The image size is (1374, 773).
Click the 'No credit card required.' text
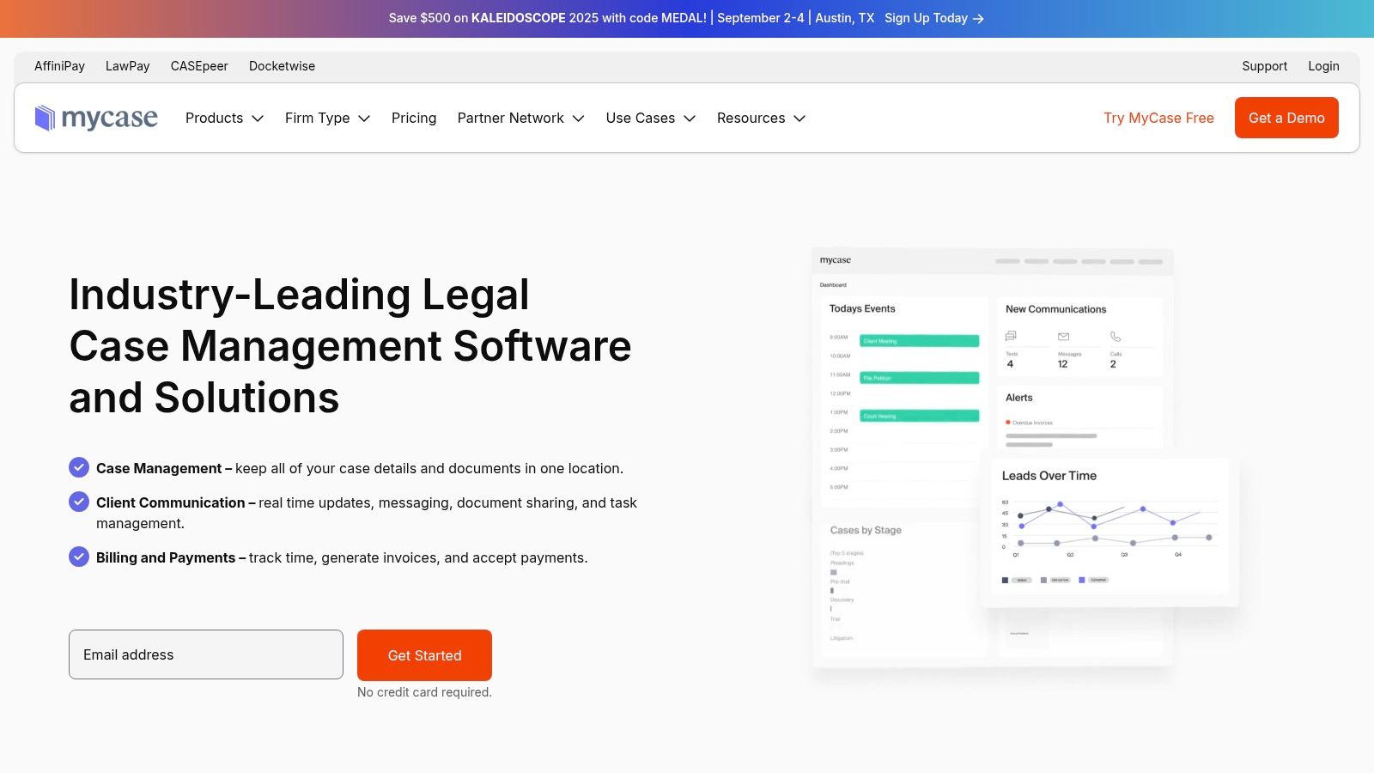point(424,692)
